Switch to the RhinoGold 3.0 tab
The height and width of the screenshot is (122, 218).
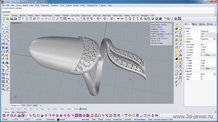[21, 112]
